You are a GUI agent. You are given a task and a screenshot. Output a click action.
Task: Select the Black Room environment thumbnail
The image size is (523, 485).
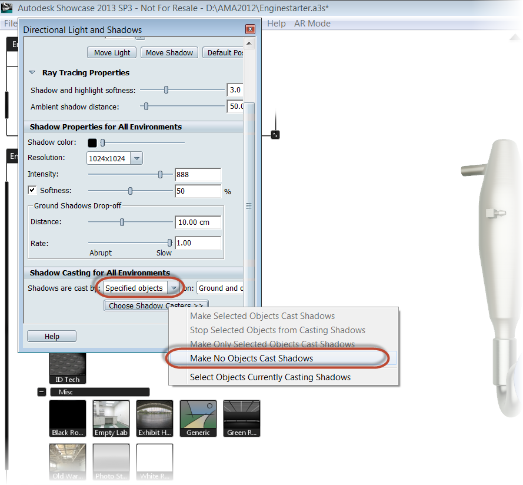(x=68, y=418)
